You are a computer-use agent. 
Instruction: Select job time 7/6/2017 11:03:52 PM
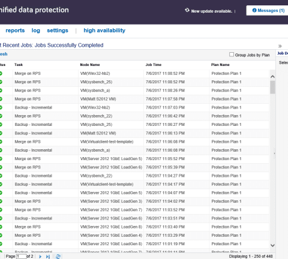tap(165, 210)
